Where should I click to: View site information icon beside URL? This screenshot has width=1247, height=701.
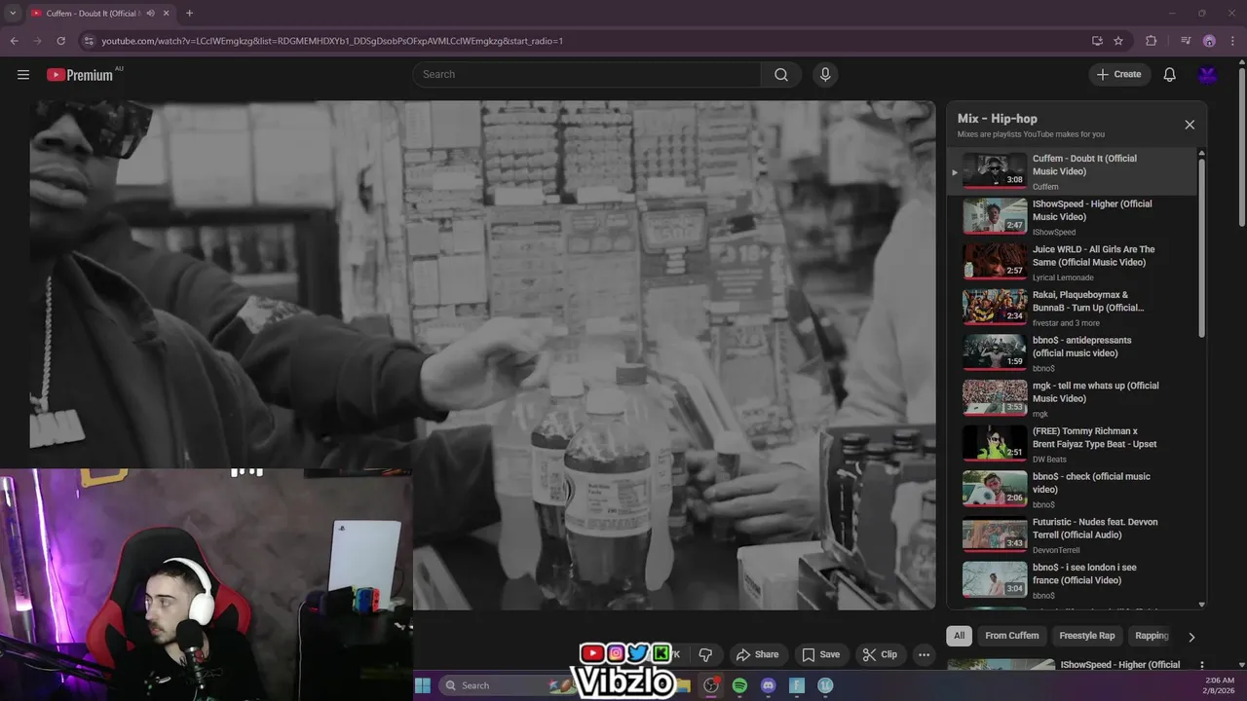coord(89,41)
